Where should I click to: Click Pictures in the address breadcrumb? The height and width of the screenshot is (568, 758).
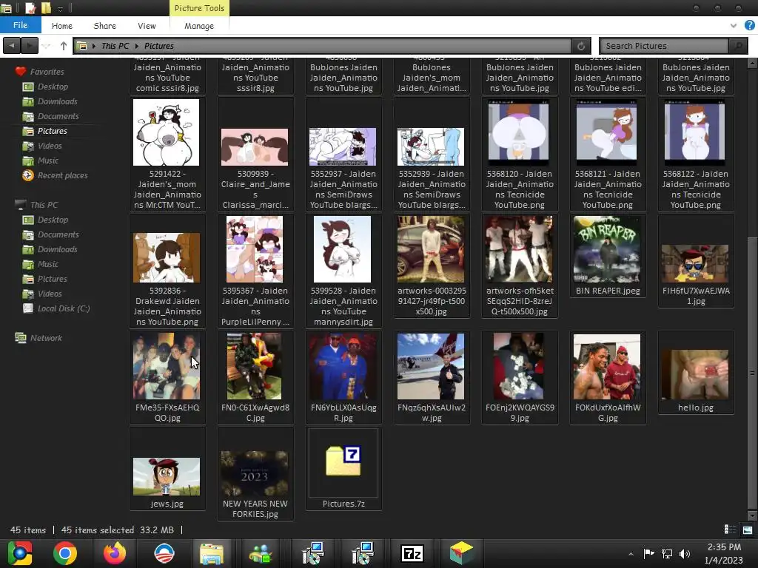tap(158, 46)
